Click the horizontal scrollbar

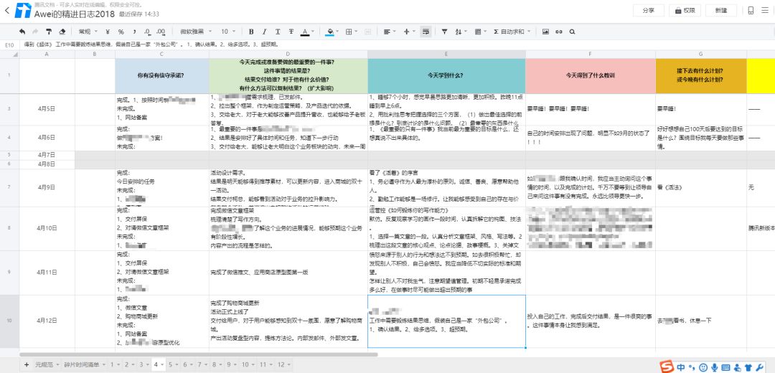[198, 354]
